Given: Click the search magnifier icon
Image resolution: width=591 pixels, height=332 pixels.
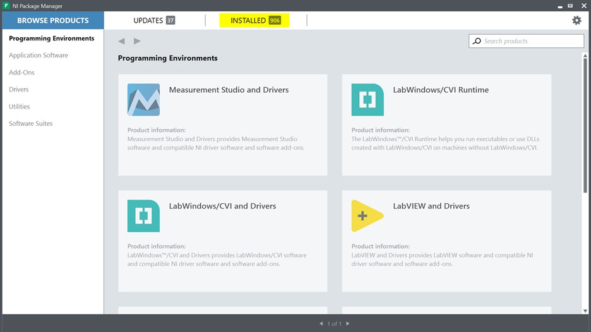Looking at the screenshot, I should (x=477, y=41).
